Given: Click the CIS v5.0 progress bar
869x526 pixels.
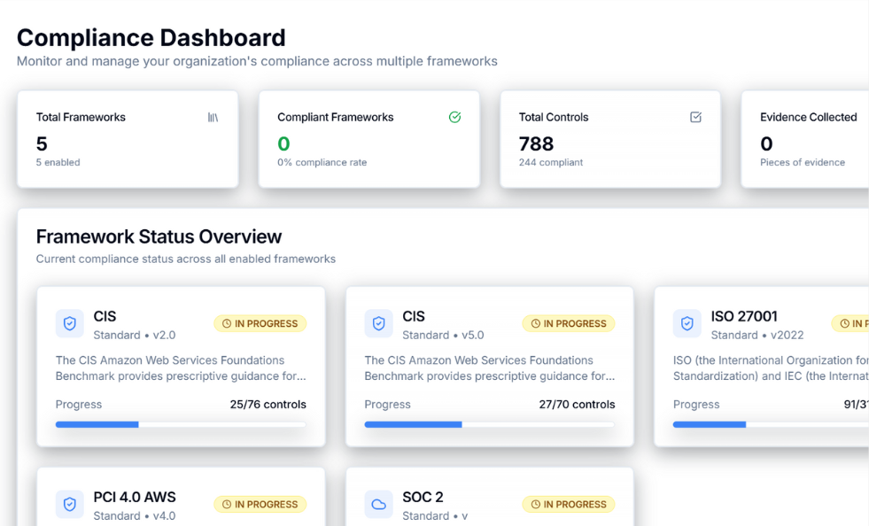Looking at the screenshot, I should [489, 425].
